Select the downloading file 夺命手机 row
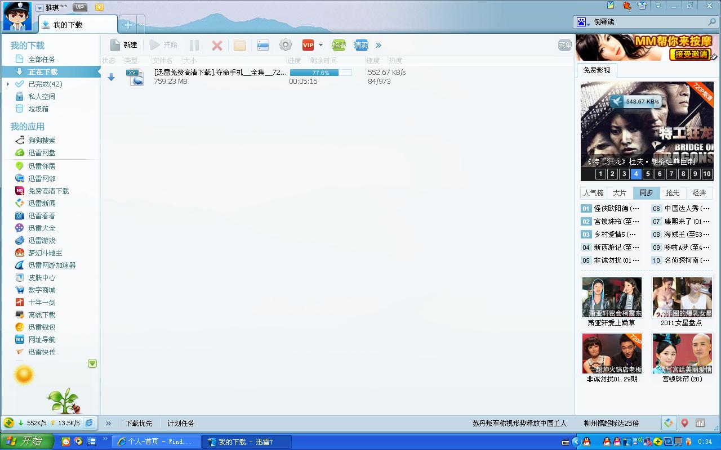721x450 pixels. click(x=337, y=77)
